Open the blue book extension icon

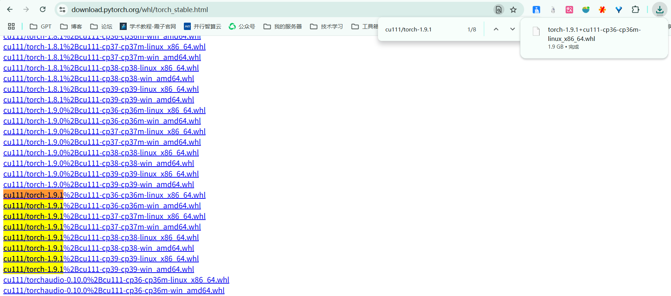coord(536,10)
